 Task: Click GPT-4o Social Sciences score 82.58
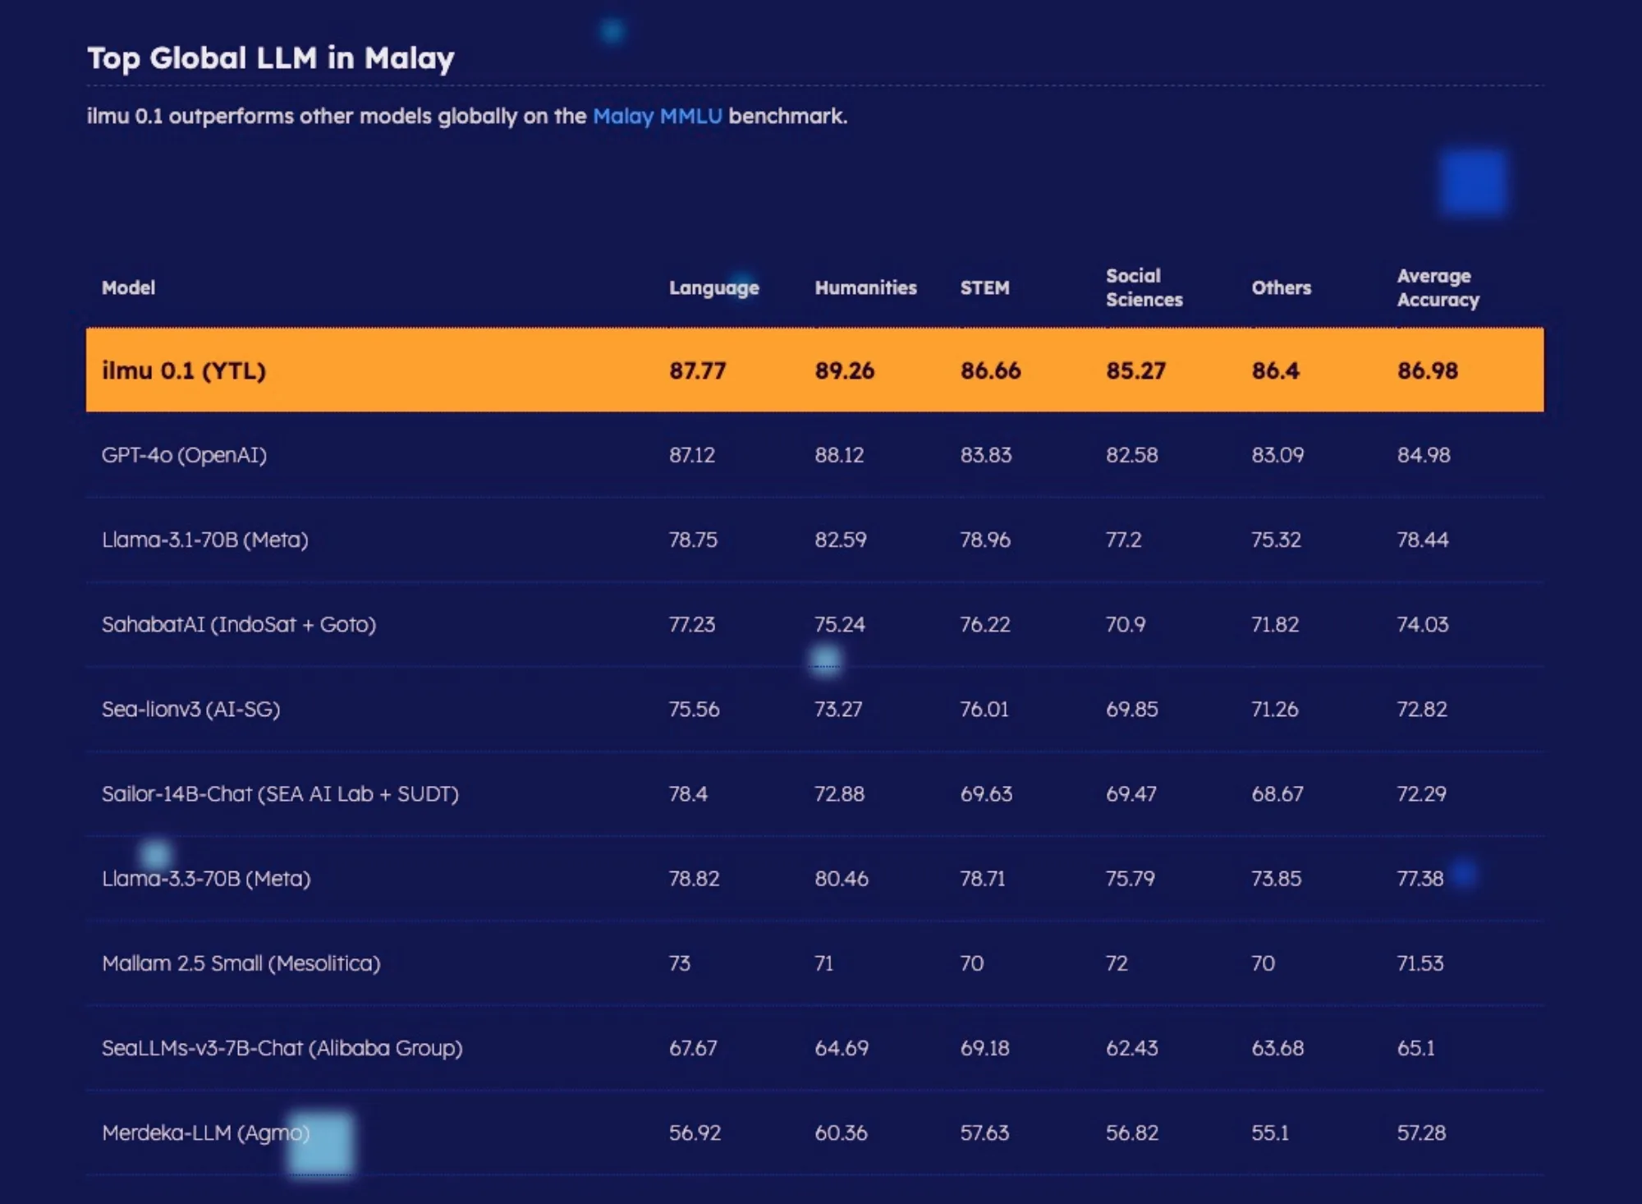(x=1132, y=455)
